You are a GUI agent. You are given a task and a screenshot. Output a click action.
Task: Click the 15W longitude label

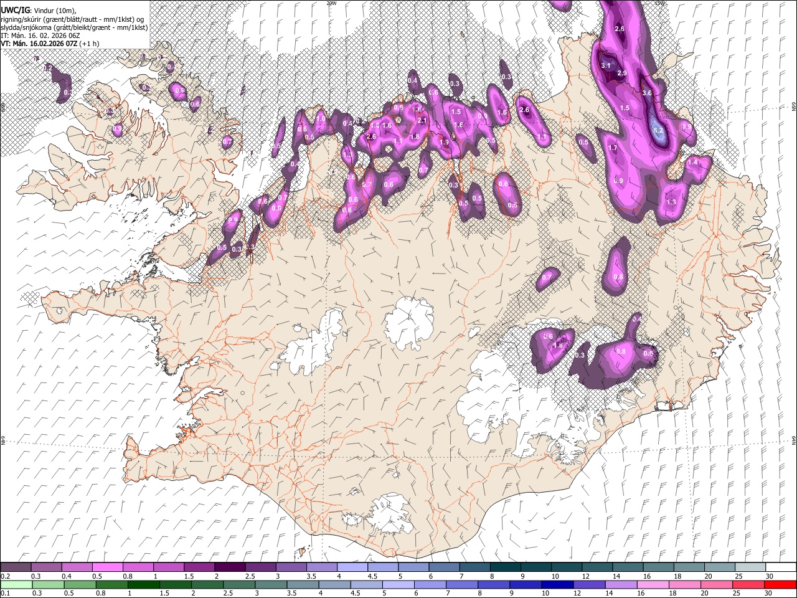click(x=660, y=3)
